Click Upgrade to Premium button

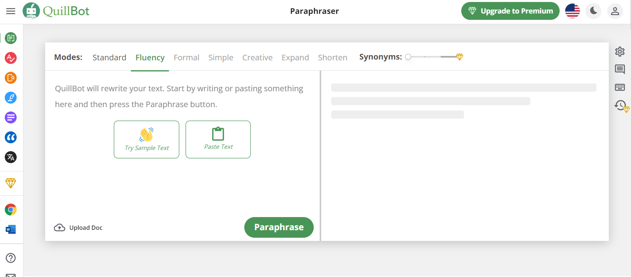point(510,11)
